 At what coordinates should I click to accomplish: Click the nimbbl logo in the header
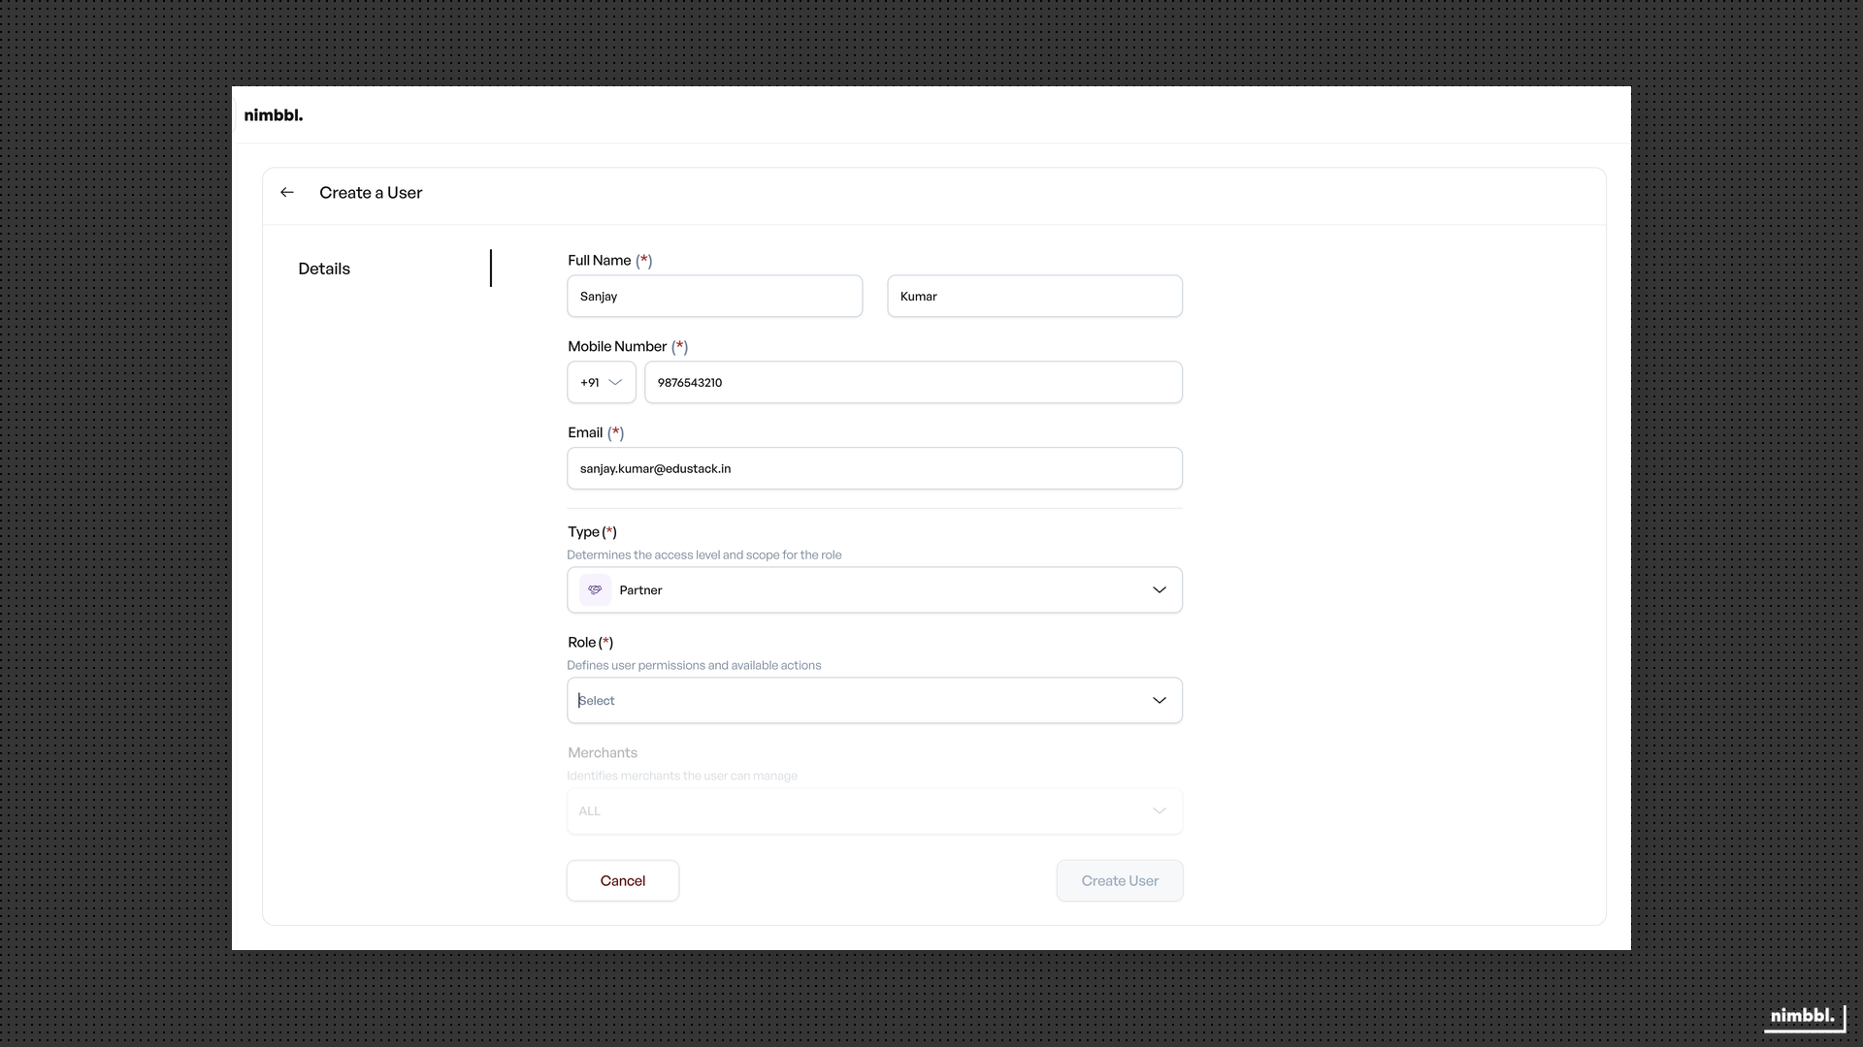274,114
